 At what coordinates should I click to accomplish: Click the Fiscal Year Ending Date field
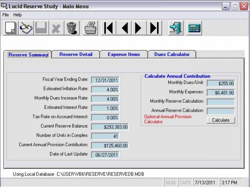tap(105, 80)
